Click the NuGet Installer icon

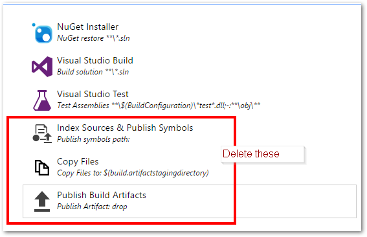click(43, 34)
